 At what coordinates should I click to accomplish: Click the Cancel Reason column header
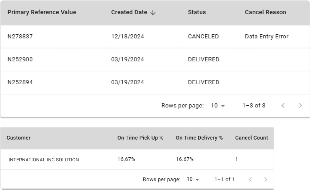coord(265,12)
